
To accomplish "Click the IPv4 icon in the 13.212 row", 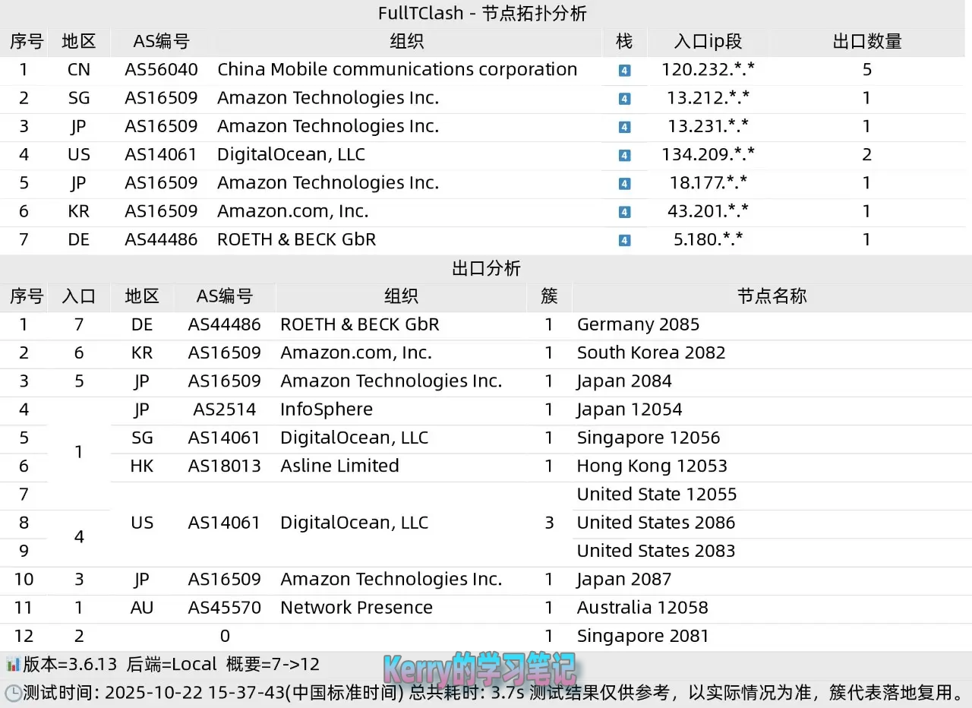I will point(624,99).
